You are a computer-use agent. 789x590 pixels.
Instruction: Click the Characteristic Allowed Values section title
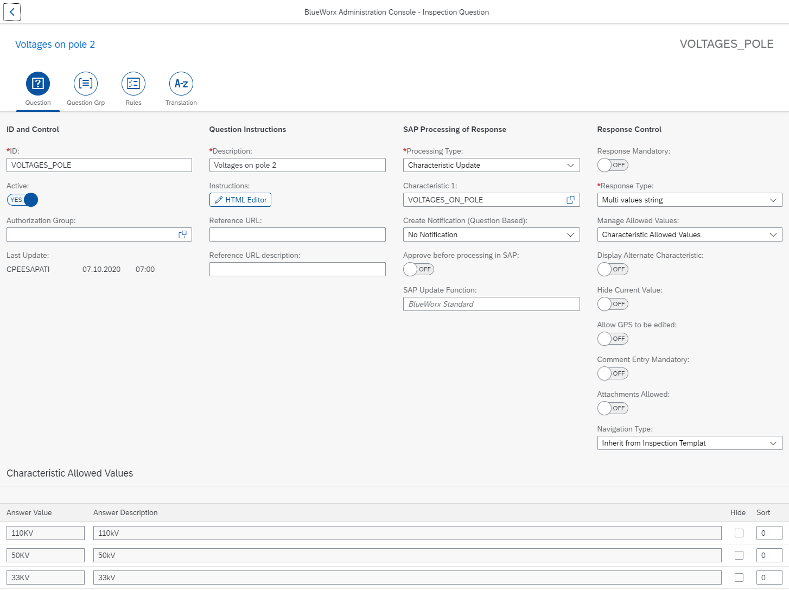(70, 473)
